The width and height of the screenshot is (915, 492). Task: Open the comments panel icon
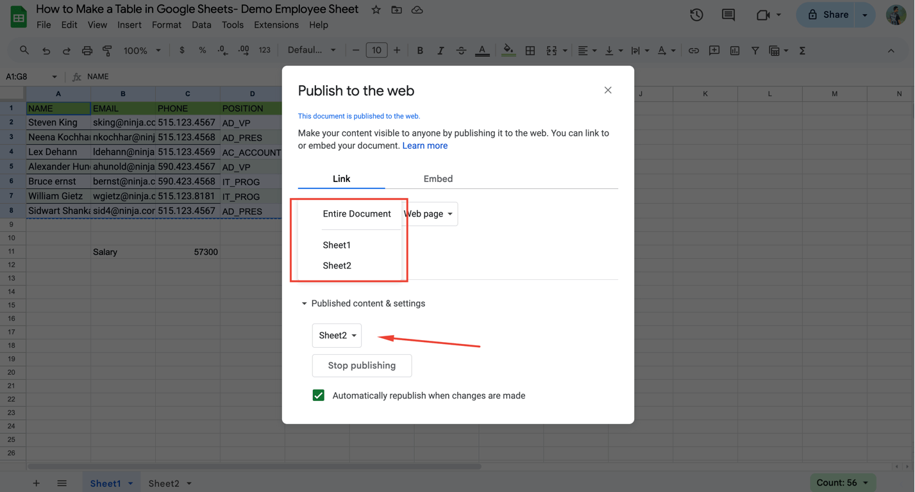click(x=728, y=15)
